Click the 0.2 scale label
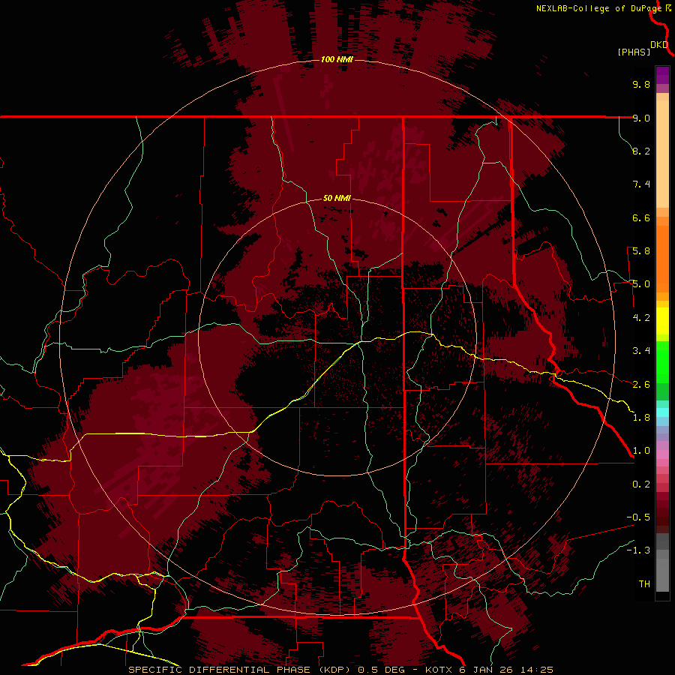This screenshot has height=675, width=675. coord(641,484)
